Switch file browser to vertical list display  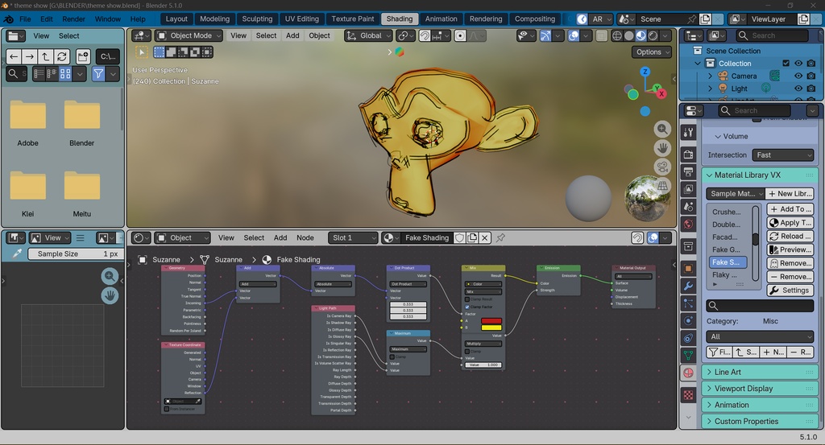[x=39, y=74]
